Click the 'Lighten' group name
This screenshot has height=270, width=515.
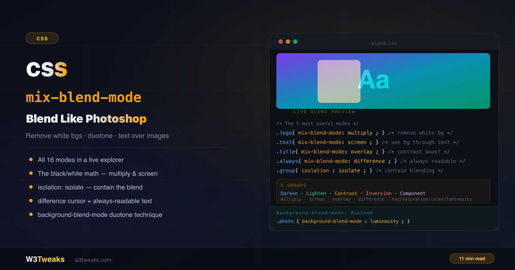point(316,193)
